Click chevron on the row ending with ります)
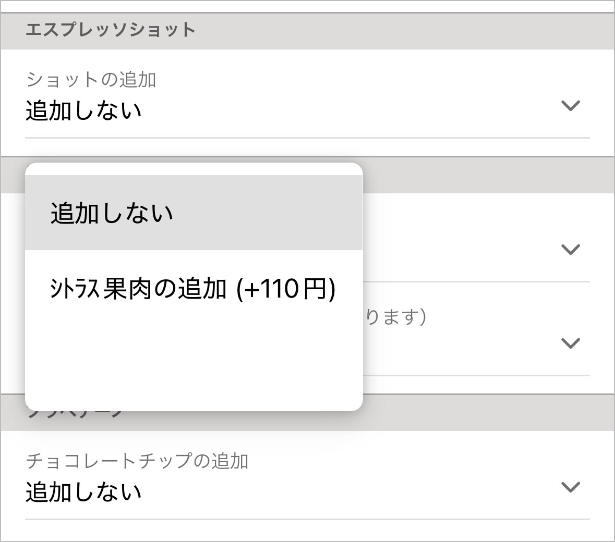615x542 pixels. pyautogui.click(x=570, y=343)
